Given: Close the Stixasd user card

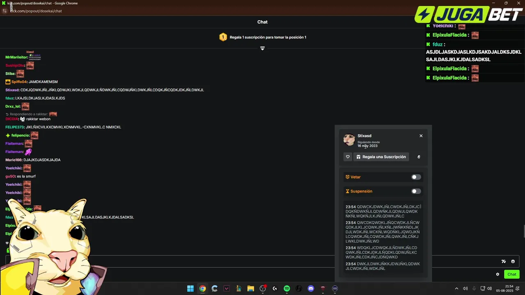Looking at the screenshot, I should point(421,136).
